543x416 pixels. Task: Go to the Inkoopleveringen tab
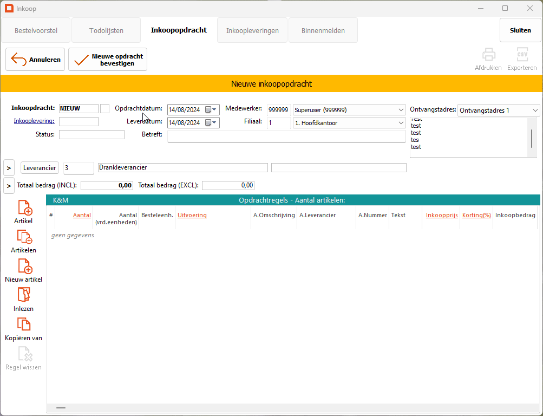coord(252,30)
